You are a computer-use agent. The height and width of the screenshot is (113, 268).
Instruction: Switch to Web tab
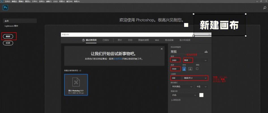point(157,40)
